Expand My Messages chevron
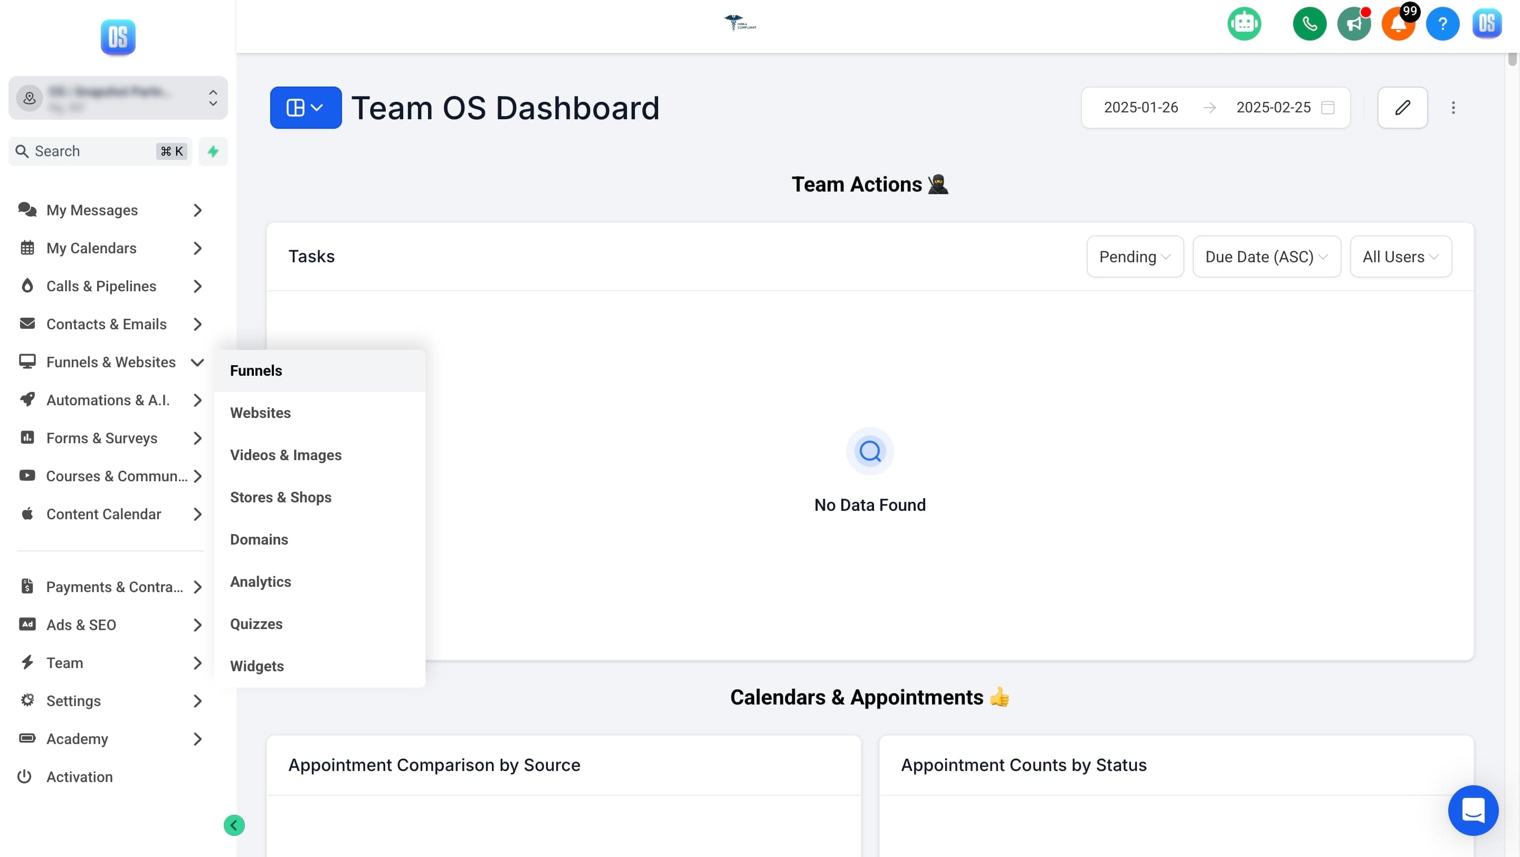 pyautogui.click(x=198, y=211)
